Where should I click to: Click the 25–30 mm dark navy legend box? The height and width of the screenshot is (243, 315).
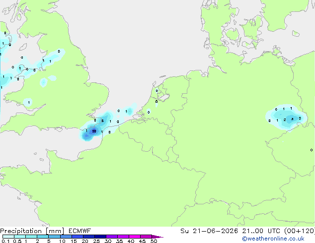100,237
